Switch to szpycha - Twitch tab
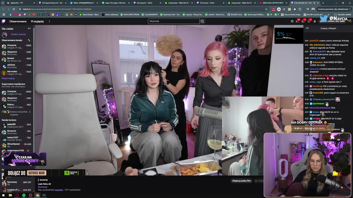This screenshot has height=198, width=353. [x=147, y=3]
